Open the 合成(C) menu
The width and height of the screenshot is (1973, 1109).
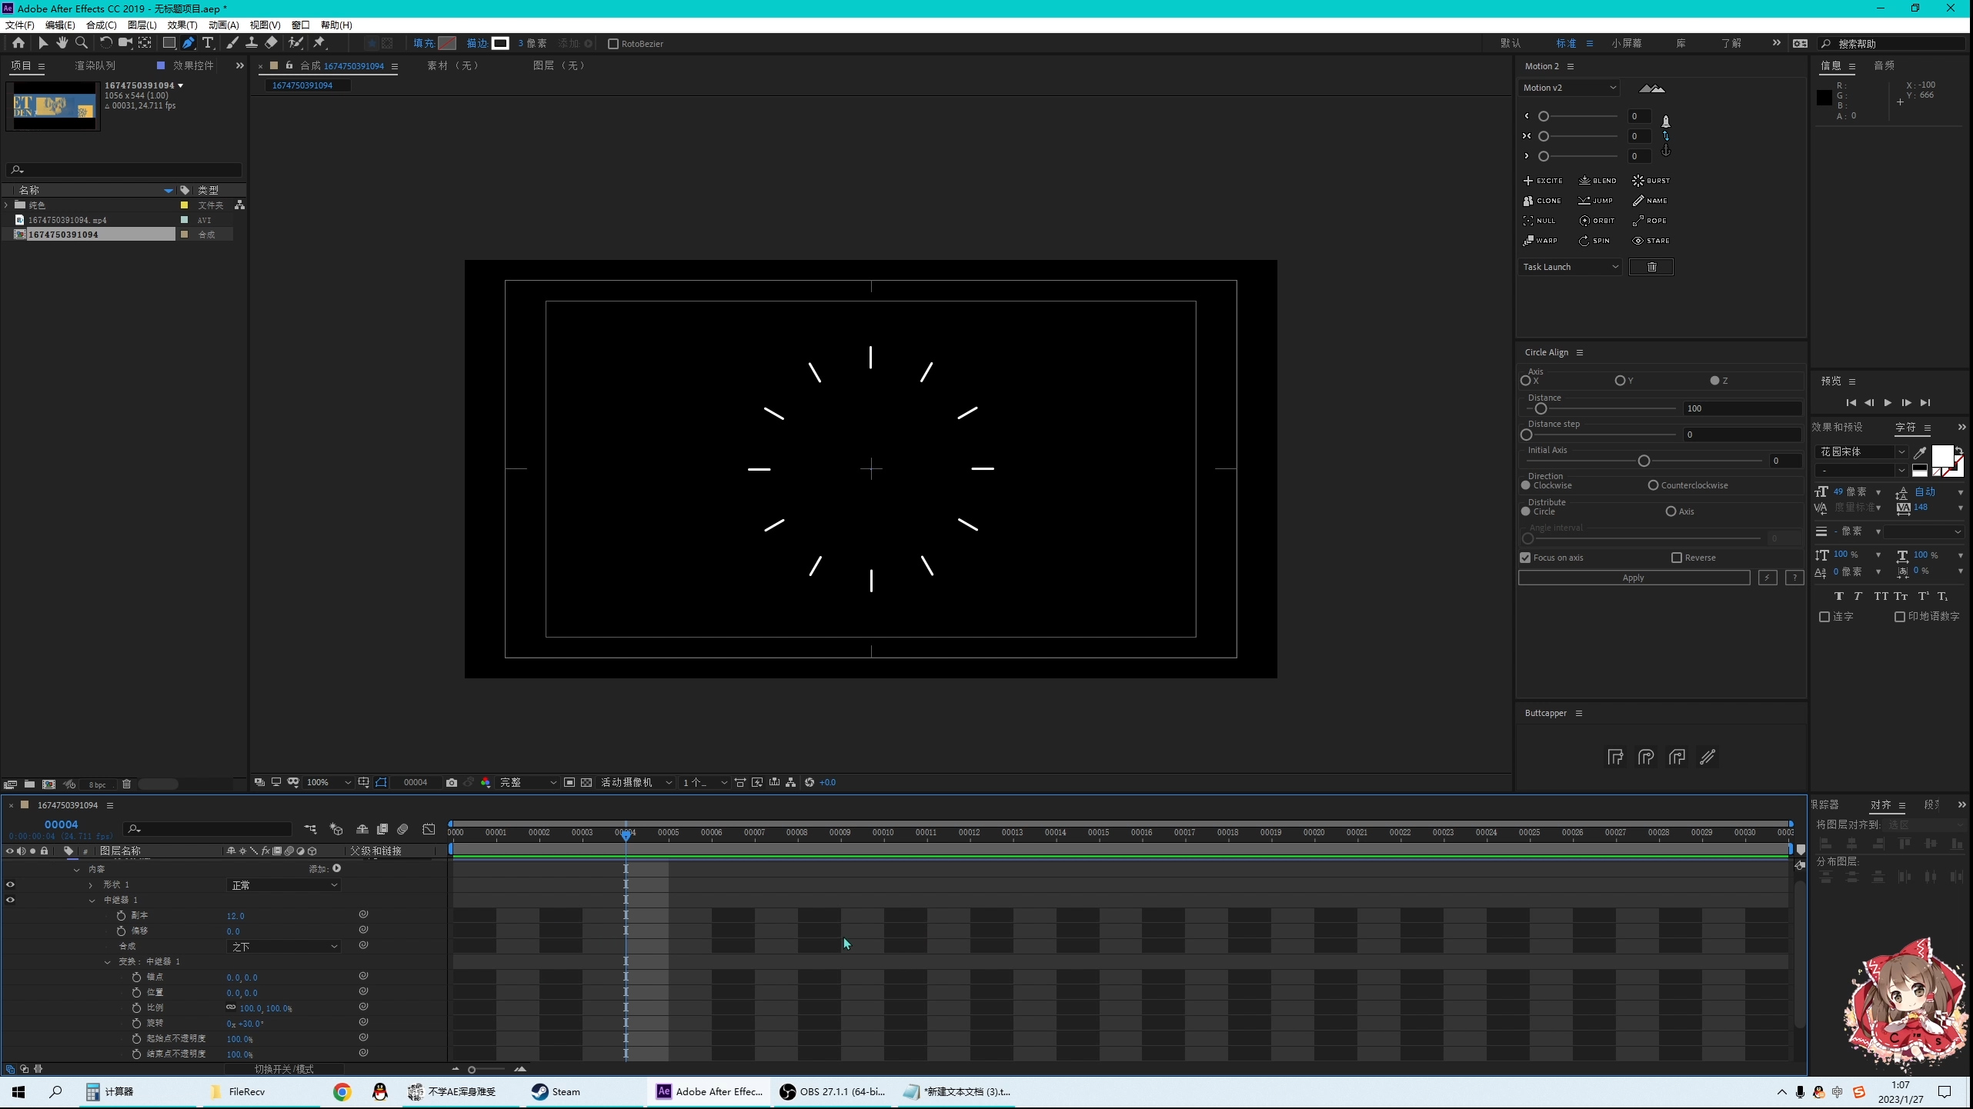(101, 25)
